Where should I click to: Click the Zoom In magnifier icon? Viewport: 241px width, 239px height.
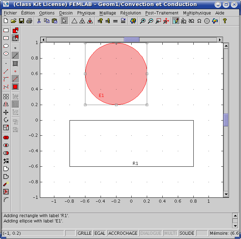(x=143, y=21)
